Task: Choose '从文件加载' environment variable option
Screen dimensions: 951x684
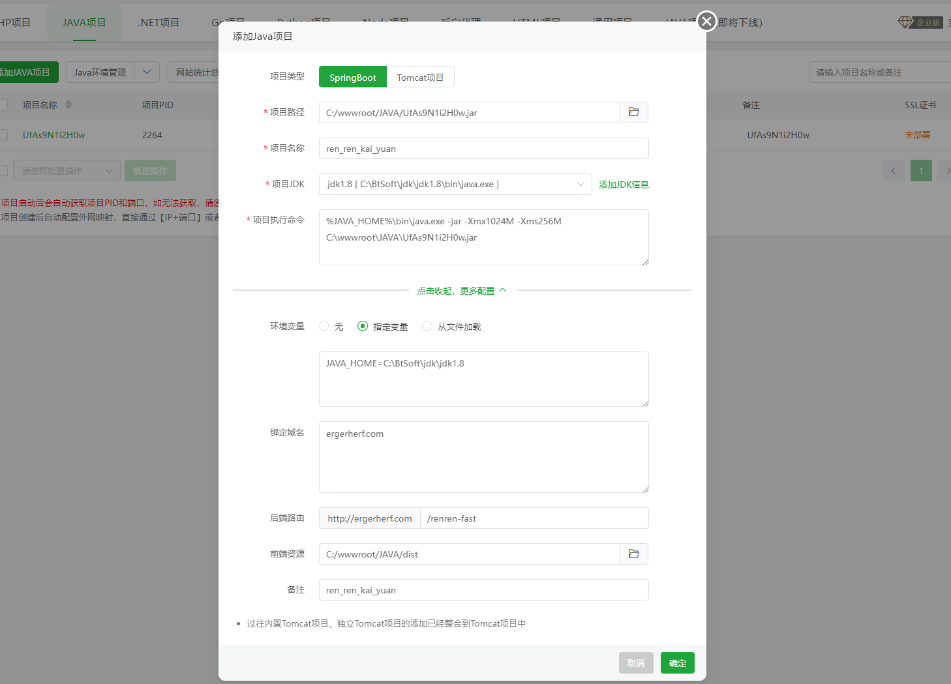Action: pyautogui.click(x=427, y=326)
